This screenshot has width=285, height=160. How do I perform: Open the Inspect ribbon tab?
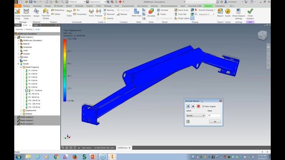[90, 6]
